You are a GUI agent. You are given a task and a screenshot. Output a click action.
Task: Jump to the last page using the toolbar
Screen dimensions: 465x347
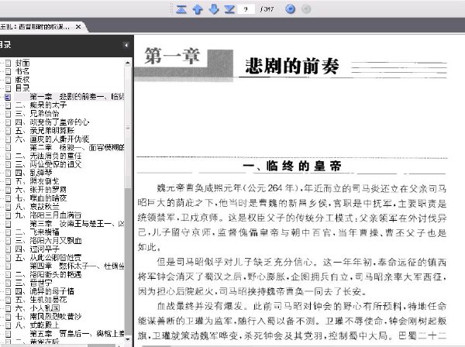tap(229, 9)
